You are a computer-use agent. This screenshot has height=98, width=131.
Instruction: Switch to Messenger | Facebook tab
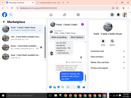(x=20, y=3)
